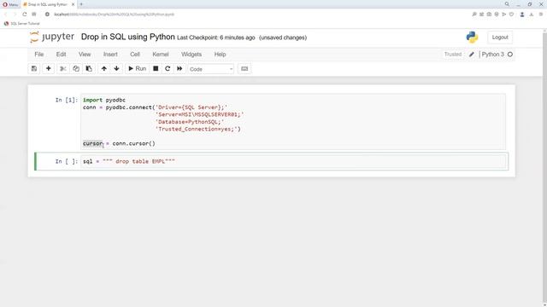Open the browser profile account icon
This screenshot has width=547, height=307.
point(522,14)
